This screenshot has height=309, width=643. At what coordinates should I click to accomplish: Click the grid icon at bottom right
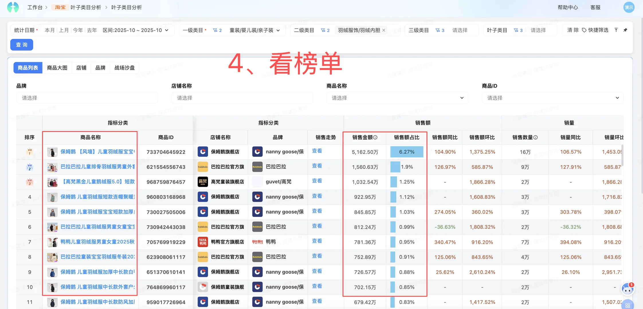point(628,305)
